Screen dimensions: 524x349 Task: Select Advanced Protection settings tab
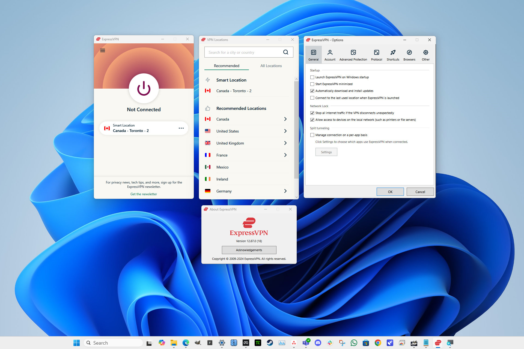353,55
